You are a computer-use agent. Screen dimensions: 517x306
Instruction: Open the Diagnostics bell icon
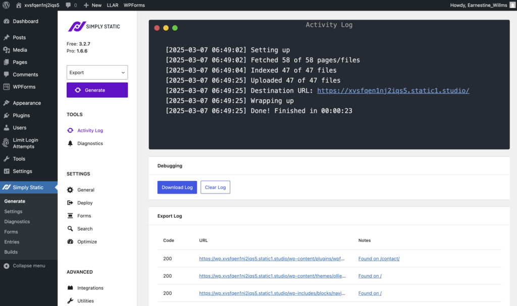point(71,143)
